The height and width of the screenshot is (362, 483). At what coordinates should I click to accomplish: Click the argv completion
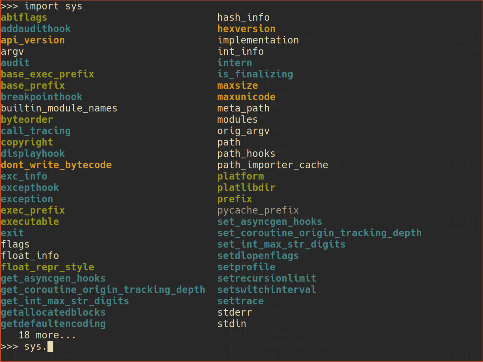(x=12, y=52)
